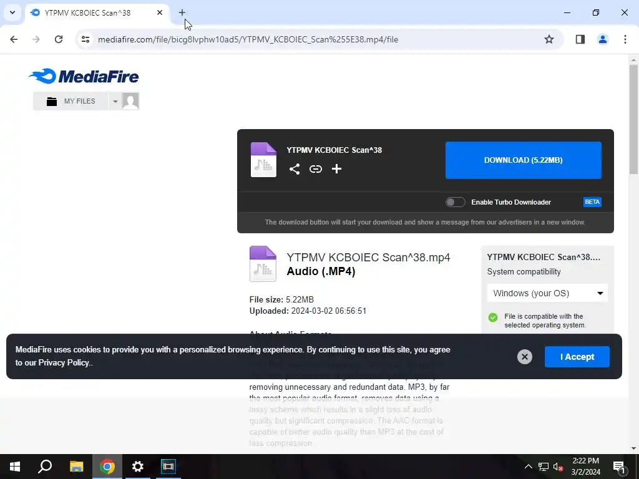Click the Chrome taskbar icon
This screenshot has height=479, width=639.
click(107, 467)
